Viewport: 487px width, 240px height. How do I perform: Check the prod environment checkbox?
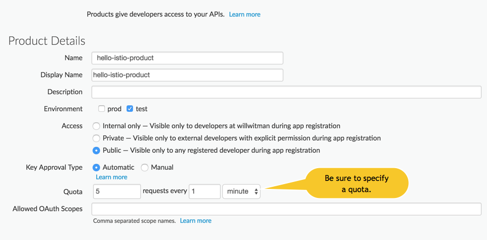point(102,109)
